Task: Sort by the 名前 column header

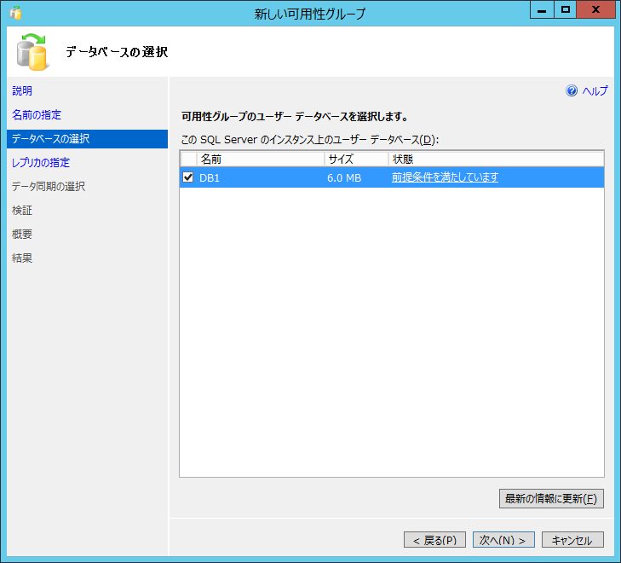Action: pyautogui.click(x=260, y=160)
